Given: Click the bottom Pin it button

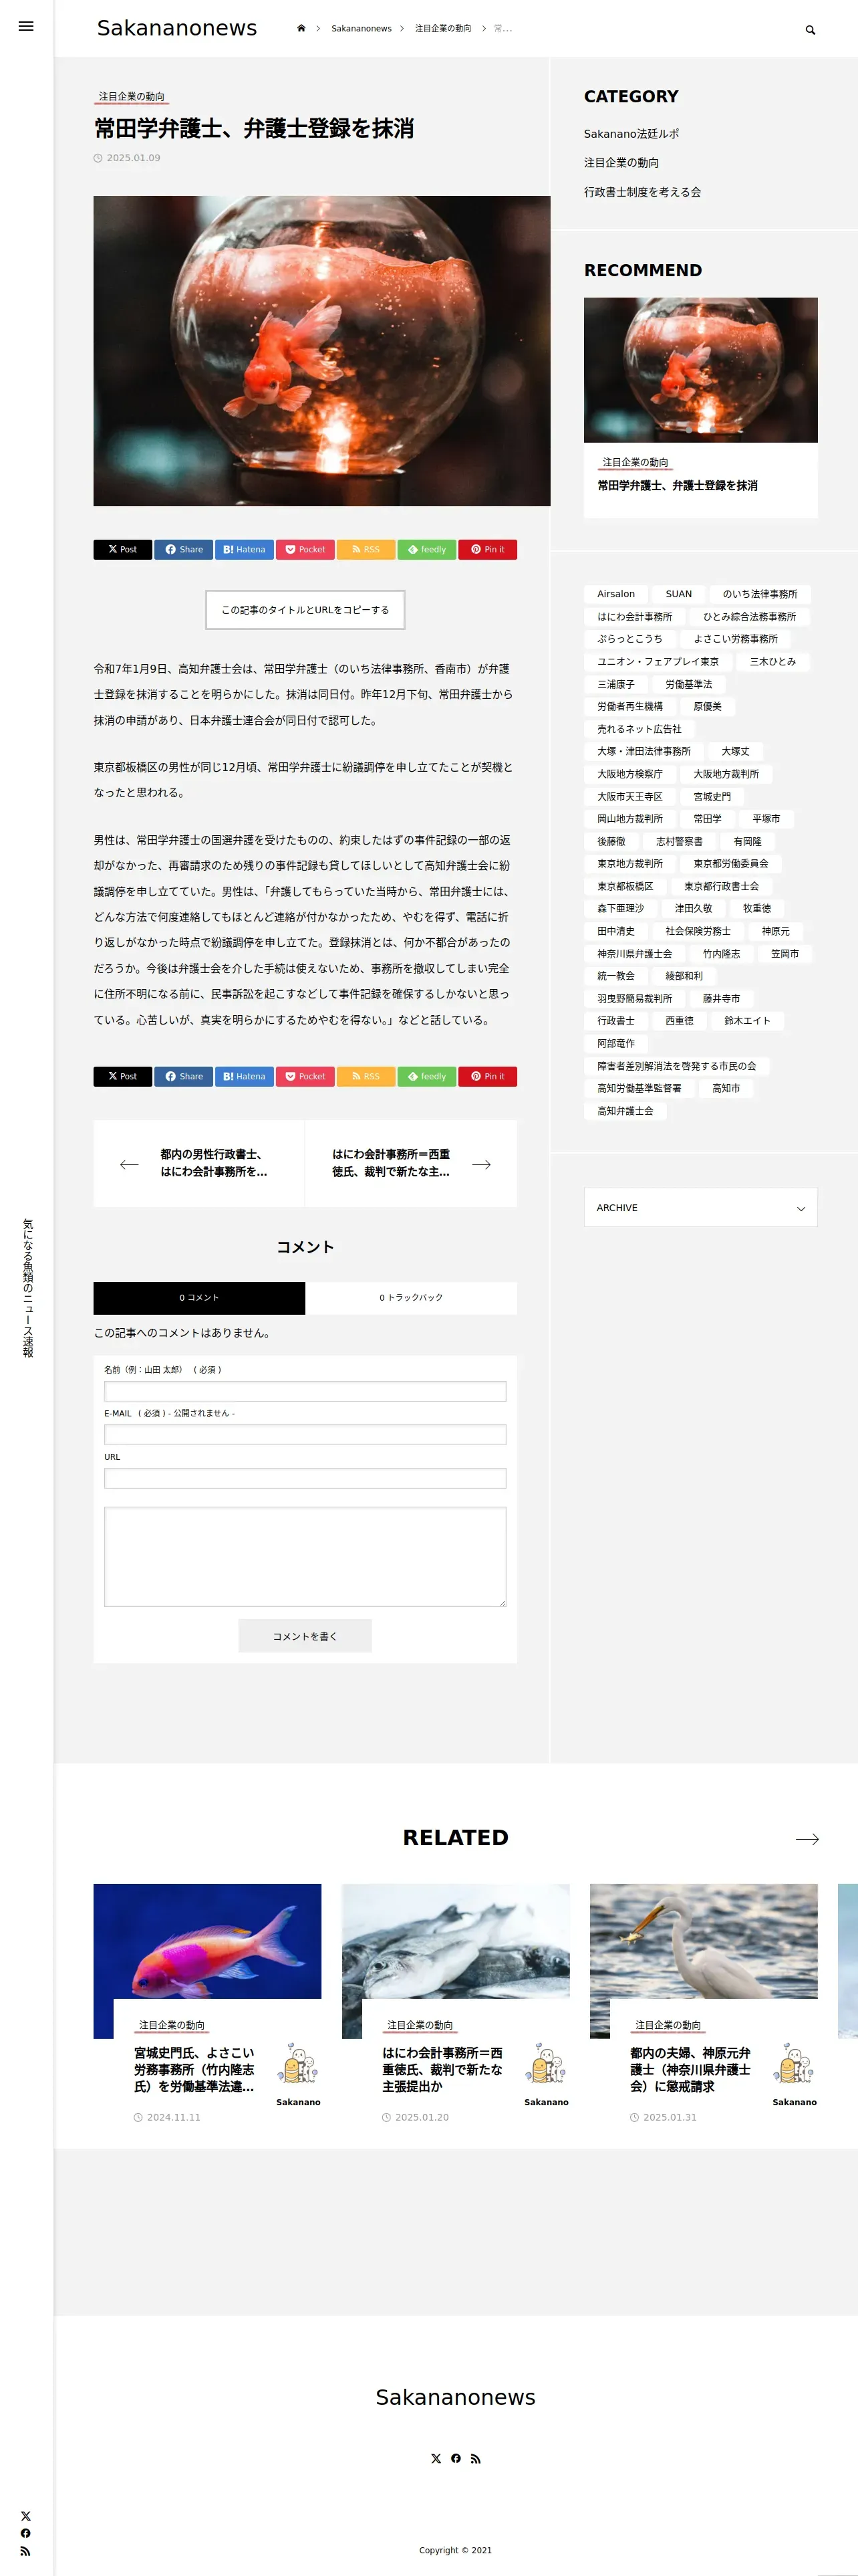Looking at the screenshot, I should [x=487, y=1076].
